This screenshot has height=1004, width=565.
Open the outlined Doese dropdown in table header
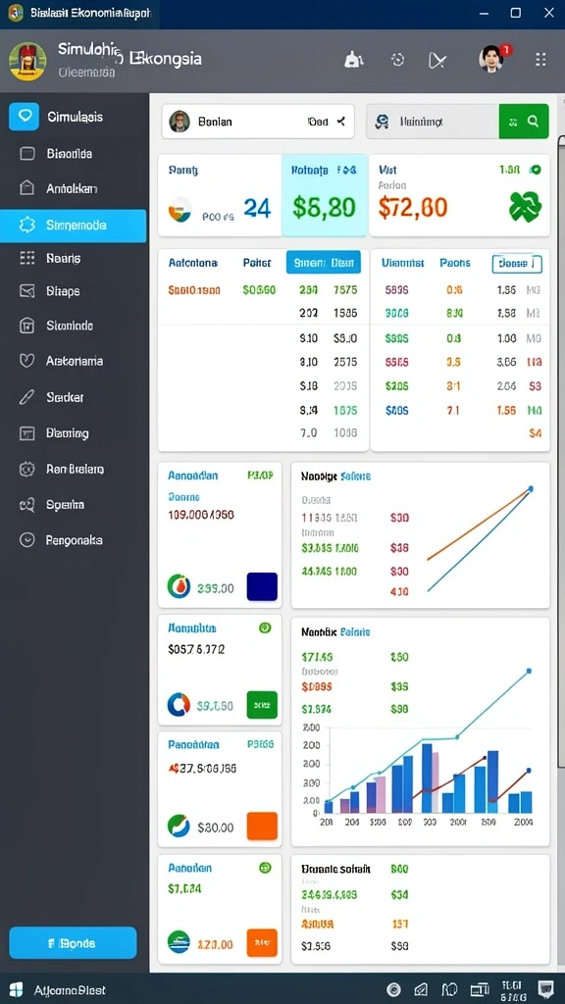(x=517, y=263)
